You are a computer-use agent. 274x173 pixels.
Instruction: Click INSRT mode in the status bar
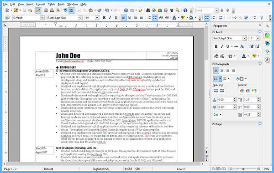coord(128,169)
